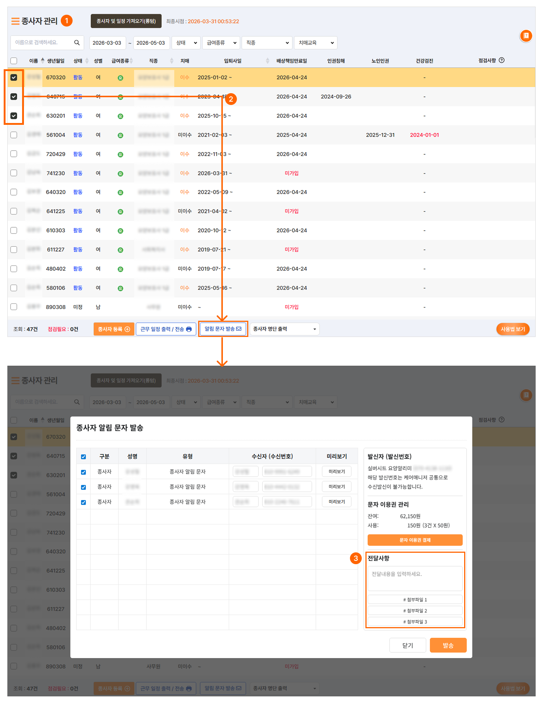This screenshot has height=703, width=543.
Task: Click 종사자 등록 button in upper panel
Action: [x=114, y=329]
